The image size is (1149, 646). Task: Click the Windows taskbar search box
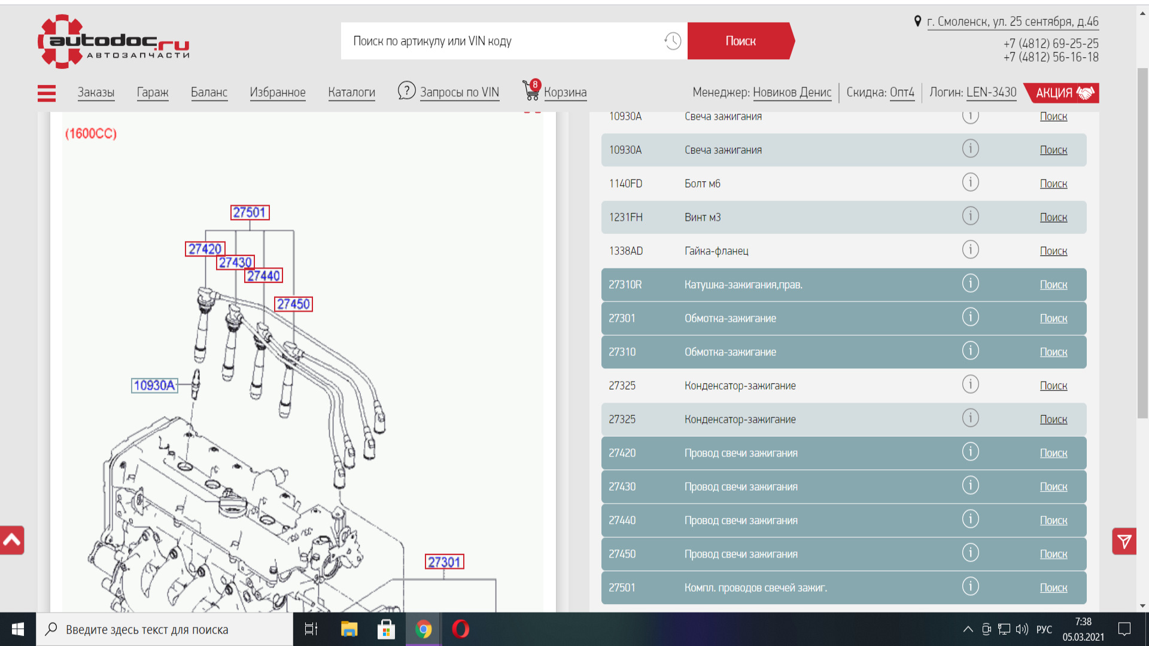165,629
